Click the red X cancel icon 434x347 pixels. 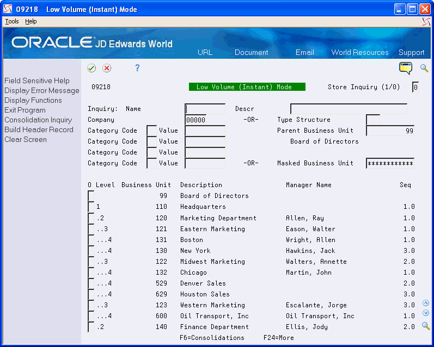point(107,68)
